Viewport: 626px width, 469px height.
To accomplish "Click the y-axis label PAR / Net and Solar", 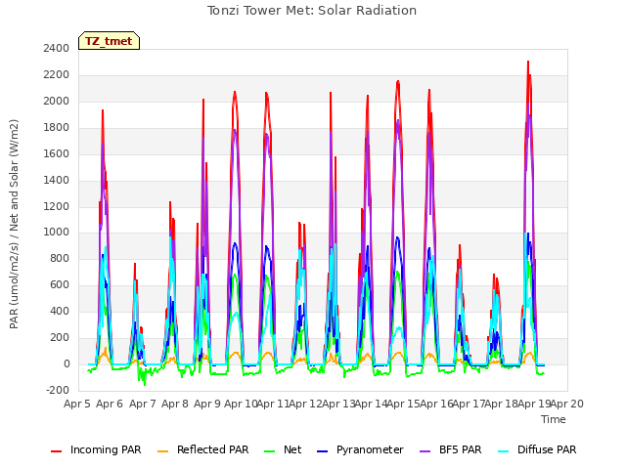I will (14, 224).
